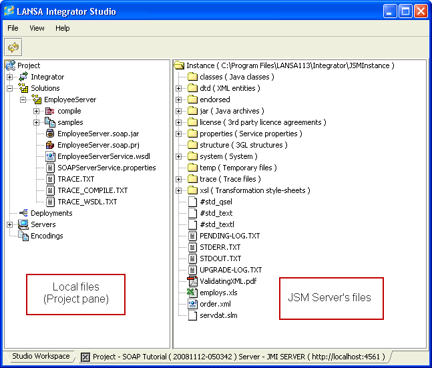
Task: Expand the trace folder
Action: click(x=179, y=179)
